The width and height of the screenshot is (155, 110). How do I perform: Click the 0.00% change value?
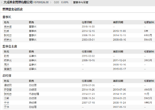(x=65, y=2)
